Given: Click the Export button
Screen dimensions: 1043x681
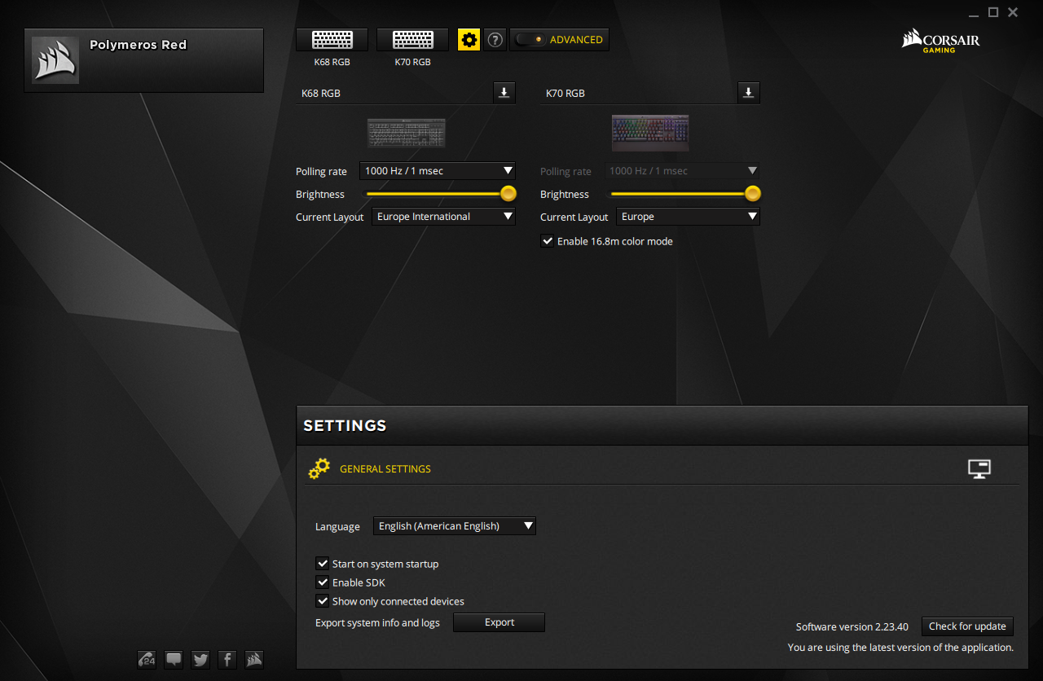Looking at the screenshot, I should pyautogui.click(x=499, y=622).
